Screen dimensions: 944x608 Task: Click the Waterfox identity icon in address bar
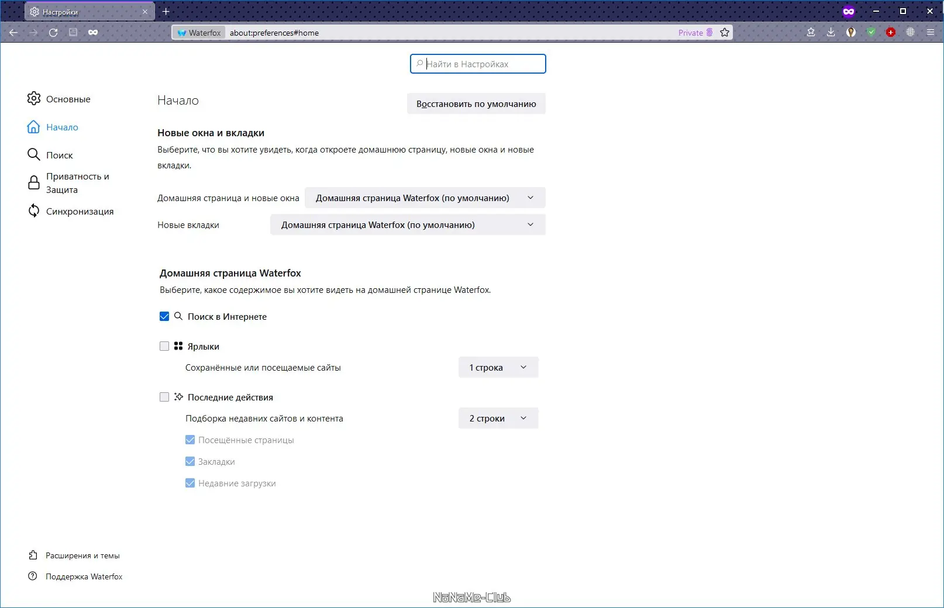point(199,33)
